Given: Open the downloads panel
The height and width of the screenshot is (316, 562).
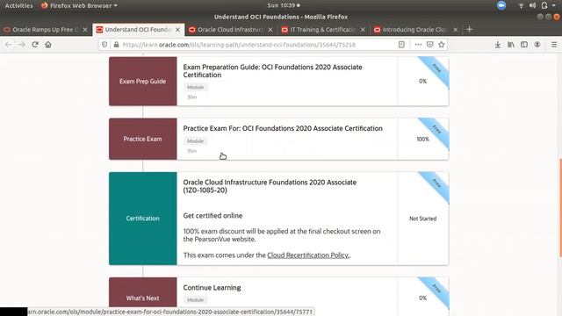Looking at the screenshot, I should 498,45.
